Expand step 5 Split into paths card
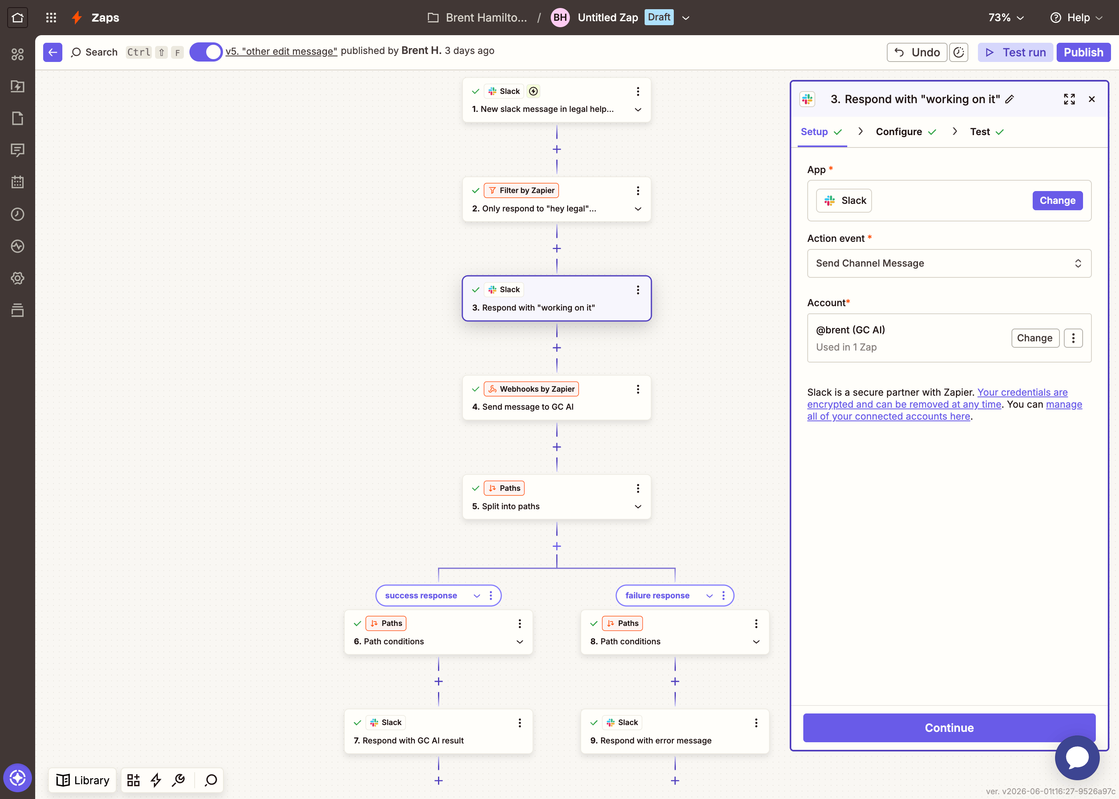The image size is (1119, 799). [x=638, y=506]
